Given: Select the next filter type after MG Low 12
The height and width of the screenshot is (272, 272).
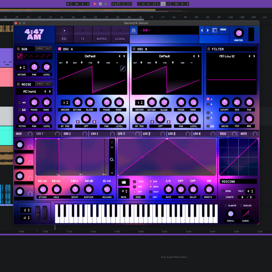Looking at the screenshot, I should [254, 56].
